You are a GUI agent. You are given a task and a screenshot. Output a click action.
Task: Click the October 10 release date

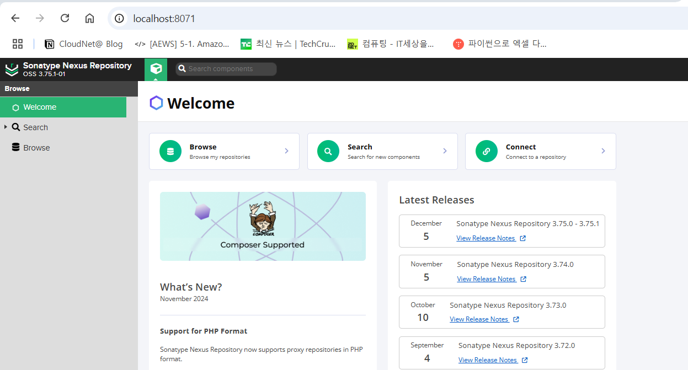[423, 312]
